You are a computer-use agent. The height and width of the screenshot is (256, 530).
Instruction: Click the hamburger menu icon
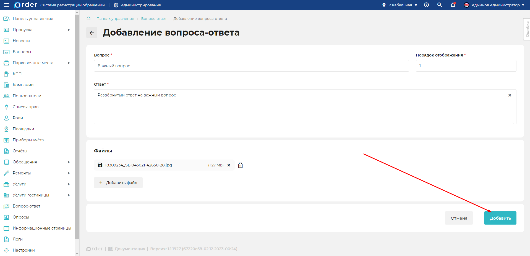(x=7, y=5)
